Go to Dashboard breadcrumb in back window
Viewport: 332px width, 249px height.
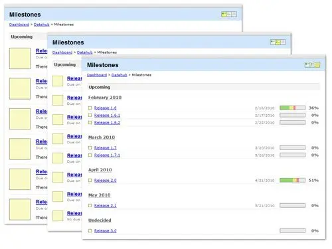[x=19, y=25]
